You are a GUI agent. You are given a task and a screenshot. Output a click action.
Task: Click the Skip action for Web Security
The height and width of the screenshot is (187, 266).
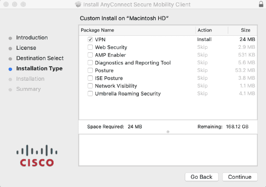(x=202, y=47)
